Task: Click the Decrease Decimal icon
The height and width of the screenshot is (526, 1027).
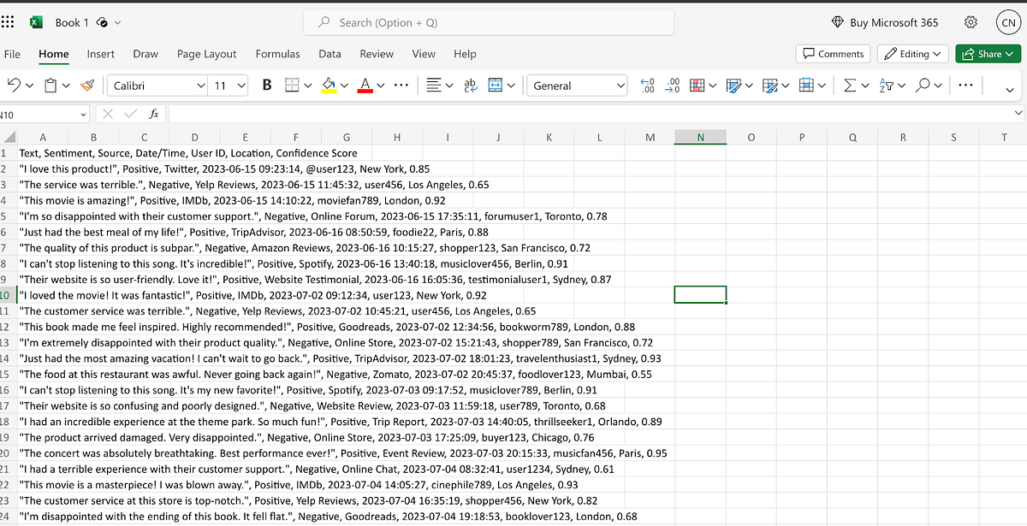Action: pos(673,85)
